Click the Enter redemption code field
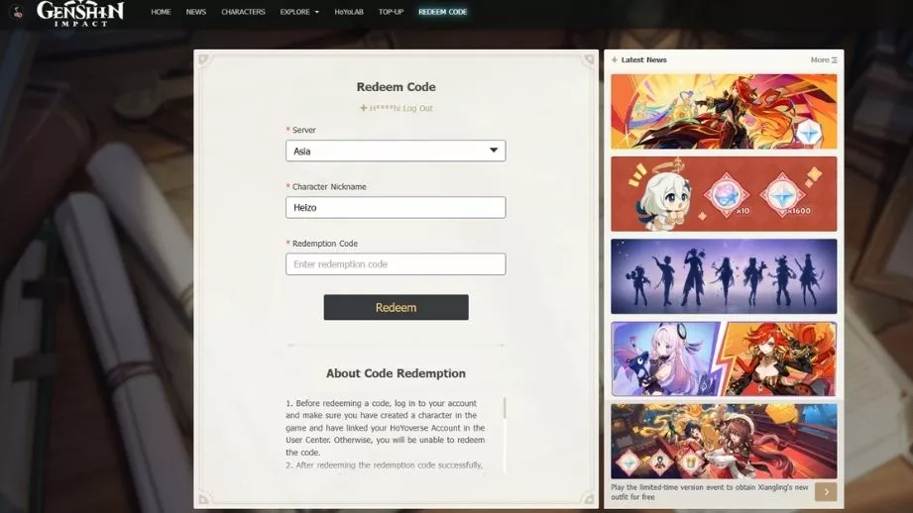The image size is (913, 513). coord(396,264)
